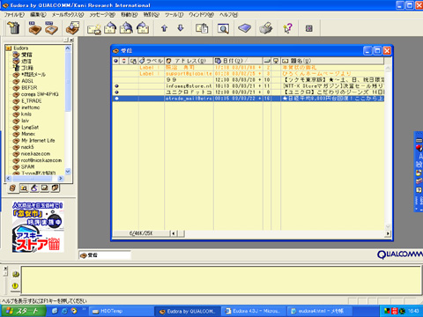This screenshot has width=423, height=317.
Task: Open the 編集 menu
Action: point(38,14)
